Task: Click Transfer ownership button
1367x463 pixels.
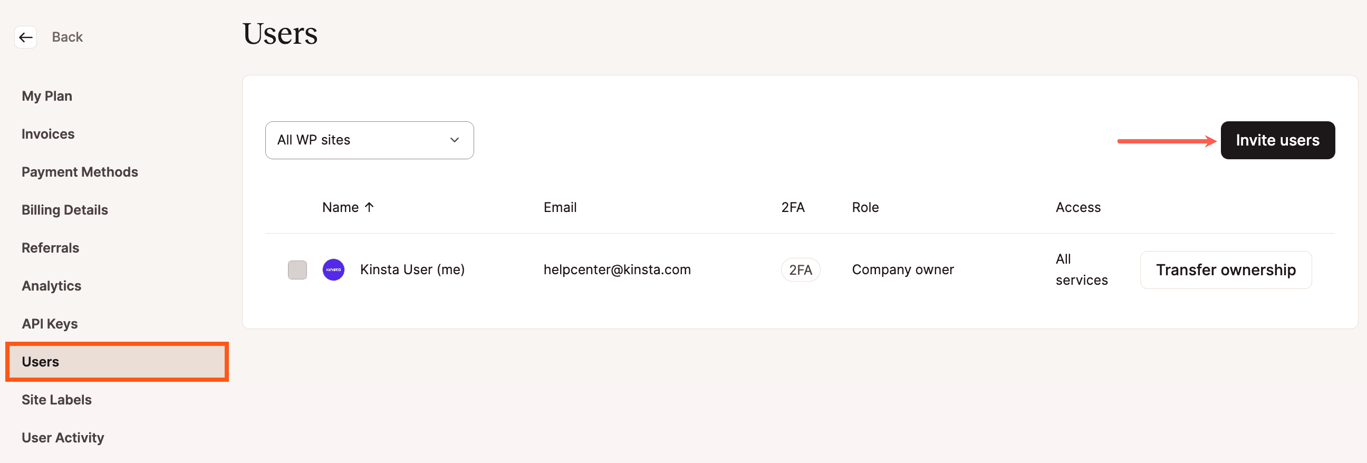Action: click(x=1226, y=269)
